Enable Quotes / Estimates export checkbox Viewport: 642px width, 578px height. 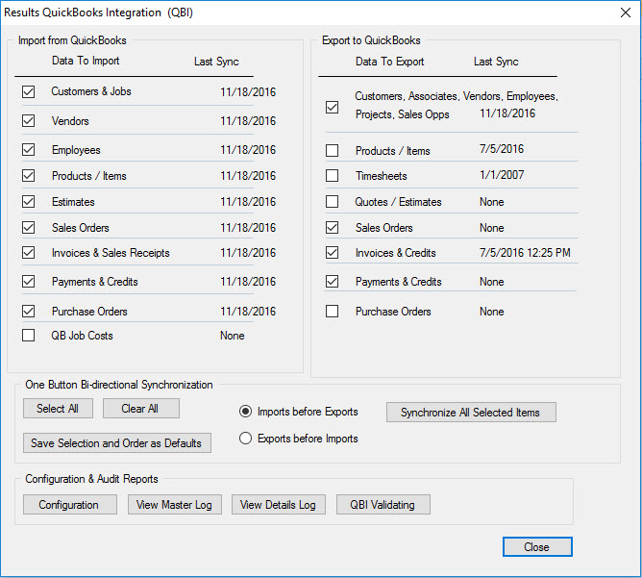click(333, 202)
